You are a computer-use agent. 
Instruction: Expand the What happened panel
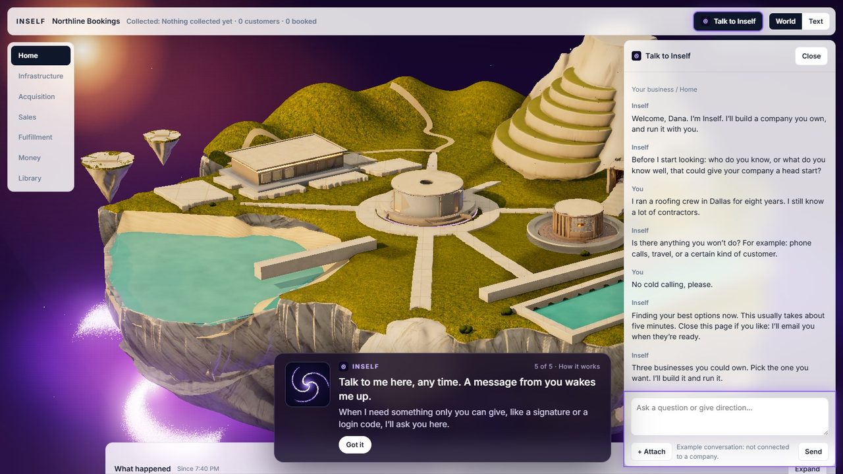pyautogui.click(x=807, y=469)
